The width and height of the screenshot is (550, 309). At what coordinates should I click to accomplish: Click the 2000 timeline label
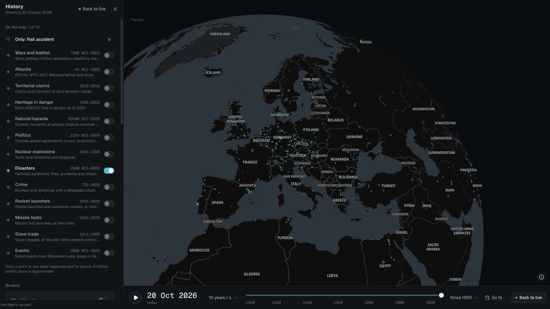(x=399, y=302)
